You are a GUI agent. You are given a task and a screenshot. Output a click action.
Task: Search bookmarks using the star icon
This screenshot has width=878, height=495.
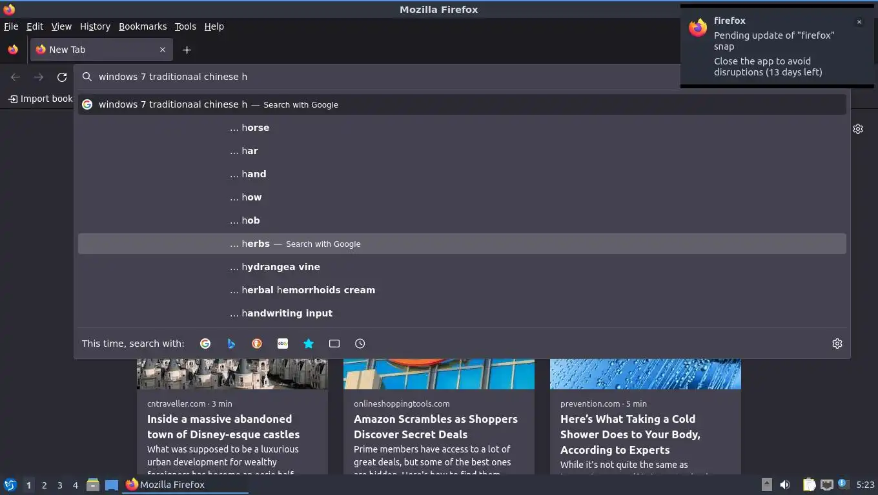pos(309,344)
